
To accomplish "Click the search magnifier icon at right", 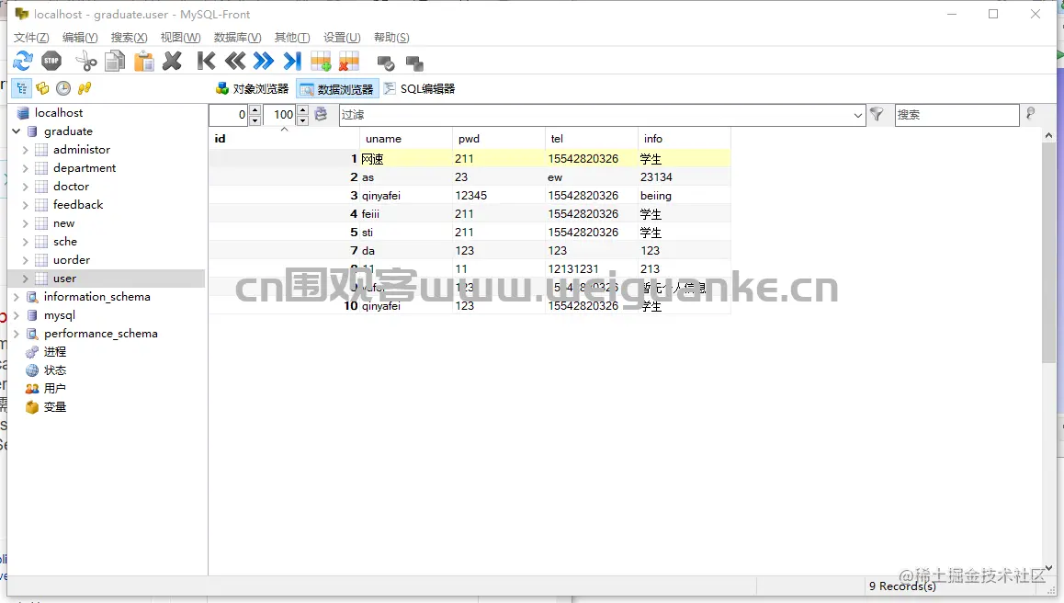I will pos(1031,114).
